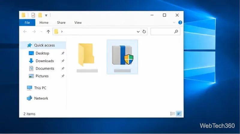Image resolution: width=240 pixels, height=134 pixels.
Task: Open Pictures in the navigation pane
Action: (x=42, y=76)
